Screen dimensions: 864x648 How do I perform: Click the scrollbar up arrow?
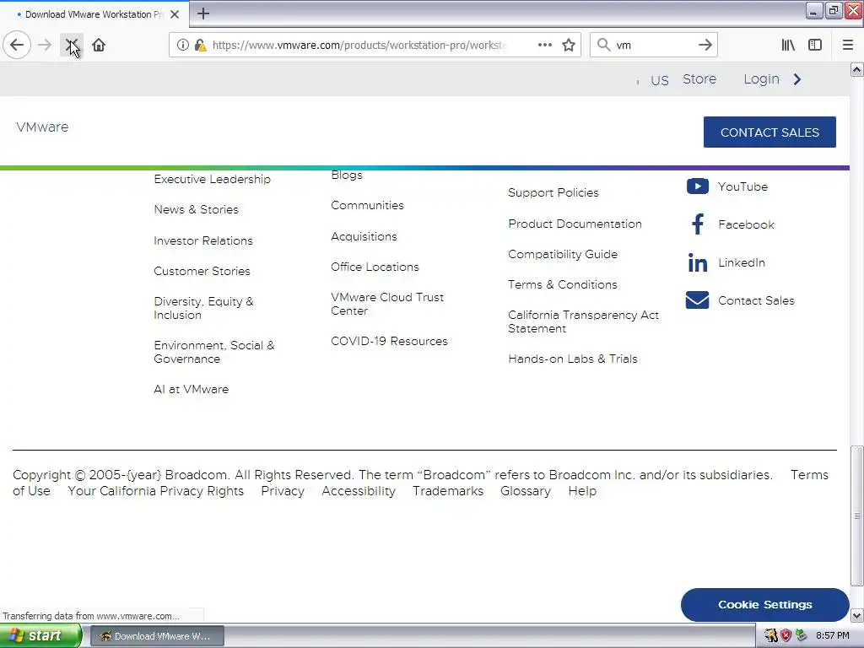pyautogui.click(x=857, y=69)
